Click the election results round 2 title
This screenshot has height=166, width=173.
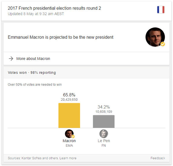54,8
